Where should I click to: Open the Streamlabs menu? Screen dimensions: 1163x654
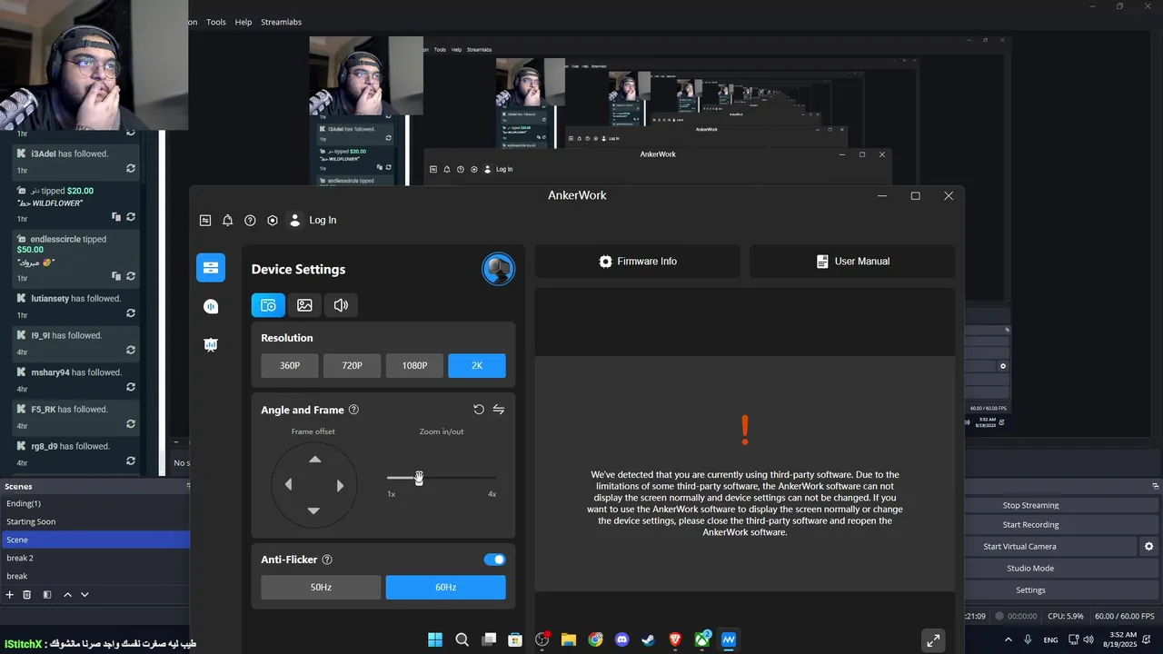[281, 22]
